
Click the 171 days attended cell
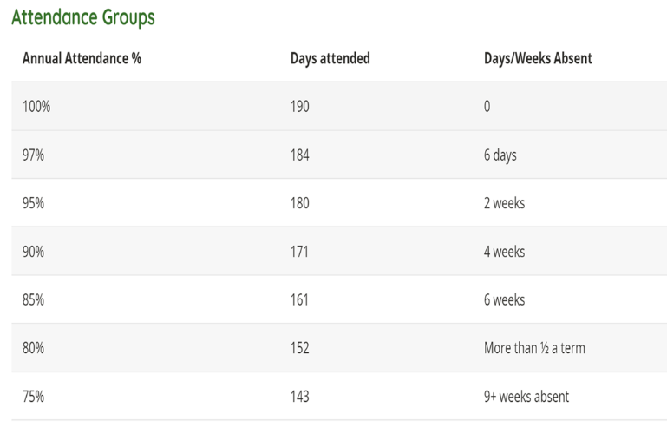click(299, 252)
